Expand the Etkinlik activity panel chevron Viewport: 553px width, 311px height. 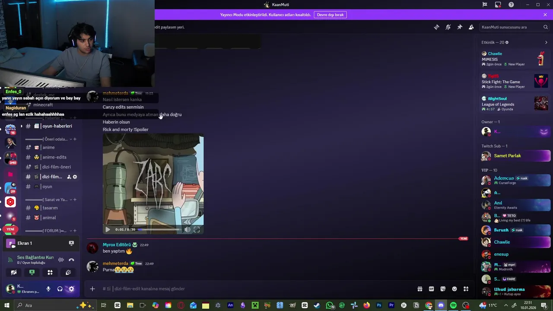tap(546, 42)
